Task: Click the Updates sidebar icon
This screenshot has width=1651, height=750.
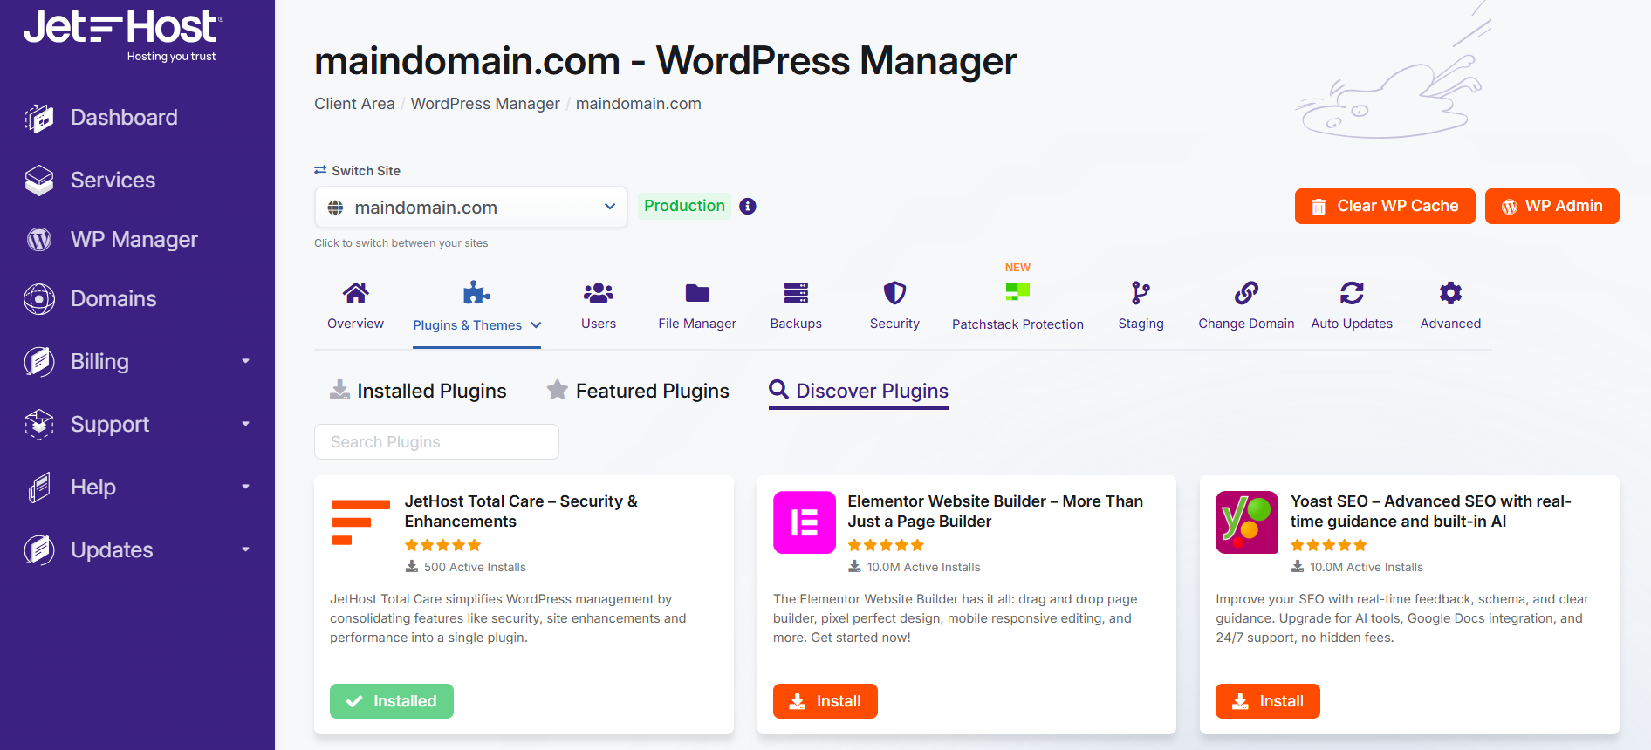Action: pos(39,549)
